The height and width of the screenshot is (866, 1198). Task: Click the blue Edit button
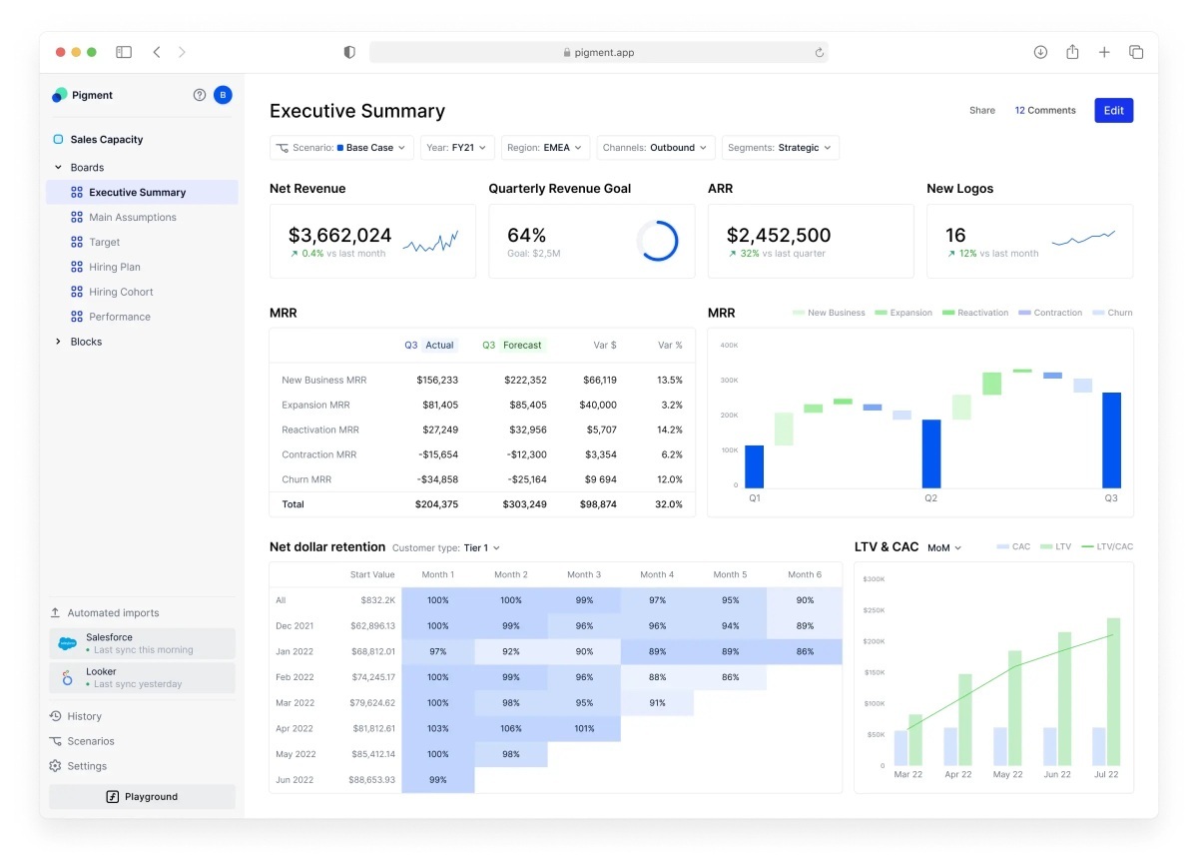pyautogui.click(x=1113, y=111)
